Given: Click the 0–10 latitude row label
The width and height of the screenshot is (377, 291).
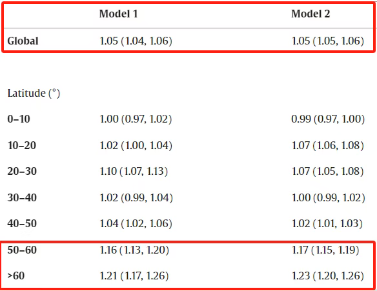Looking at the screenshot, I should click(x=19, y=119).
